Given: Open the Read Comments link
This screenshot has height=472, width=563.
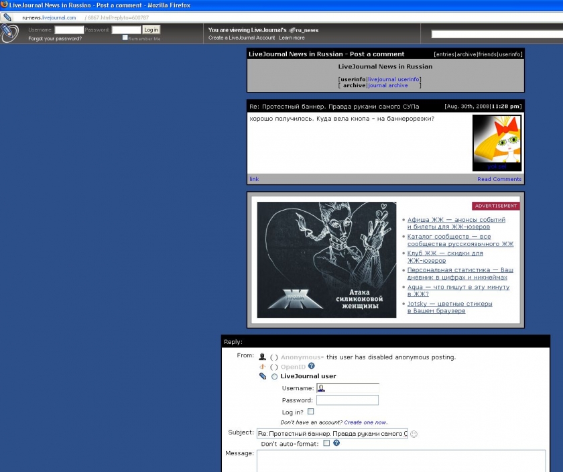Looking at the screenshot, I should 499,179.
